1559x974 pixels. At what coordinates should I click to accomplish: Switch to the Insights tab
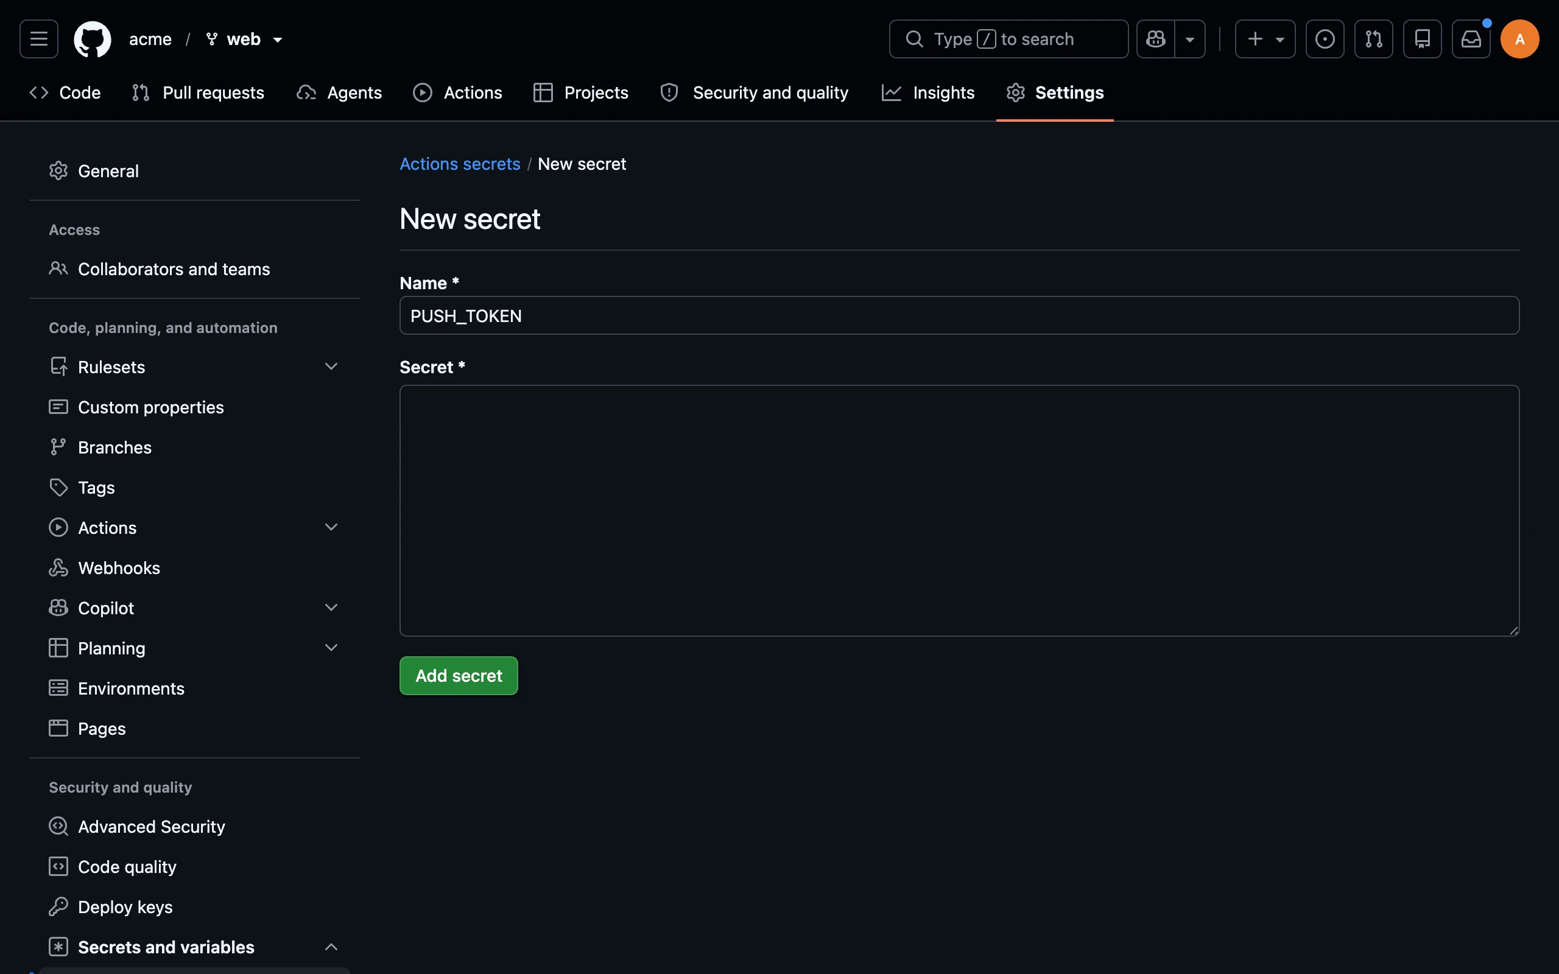928,93
